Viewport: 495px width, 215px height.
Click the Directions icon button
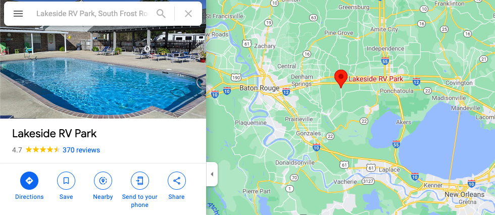(x=29, y=181)
